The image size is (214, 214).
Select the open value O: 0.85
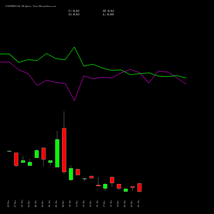click(74, 15)
